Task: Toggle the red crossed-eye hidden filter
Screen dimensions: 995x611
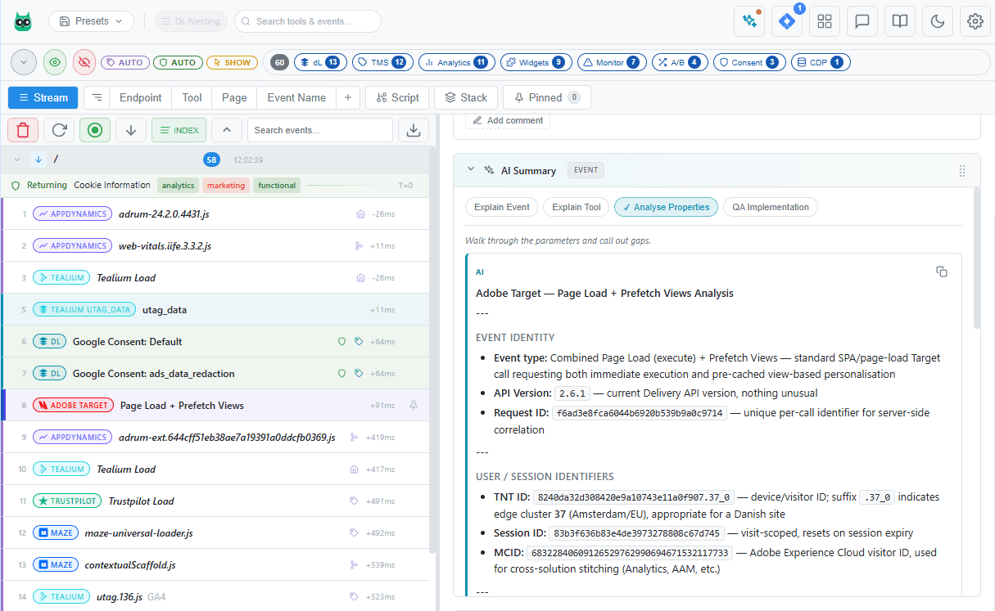Action: (84, 62)
